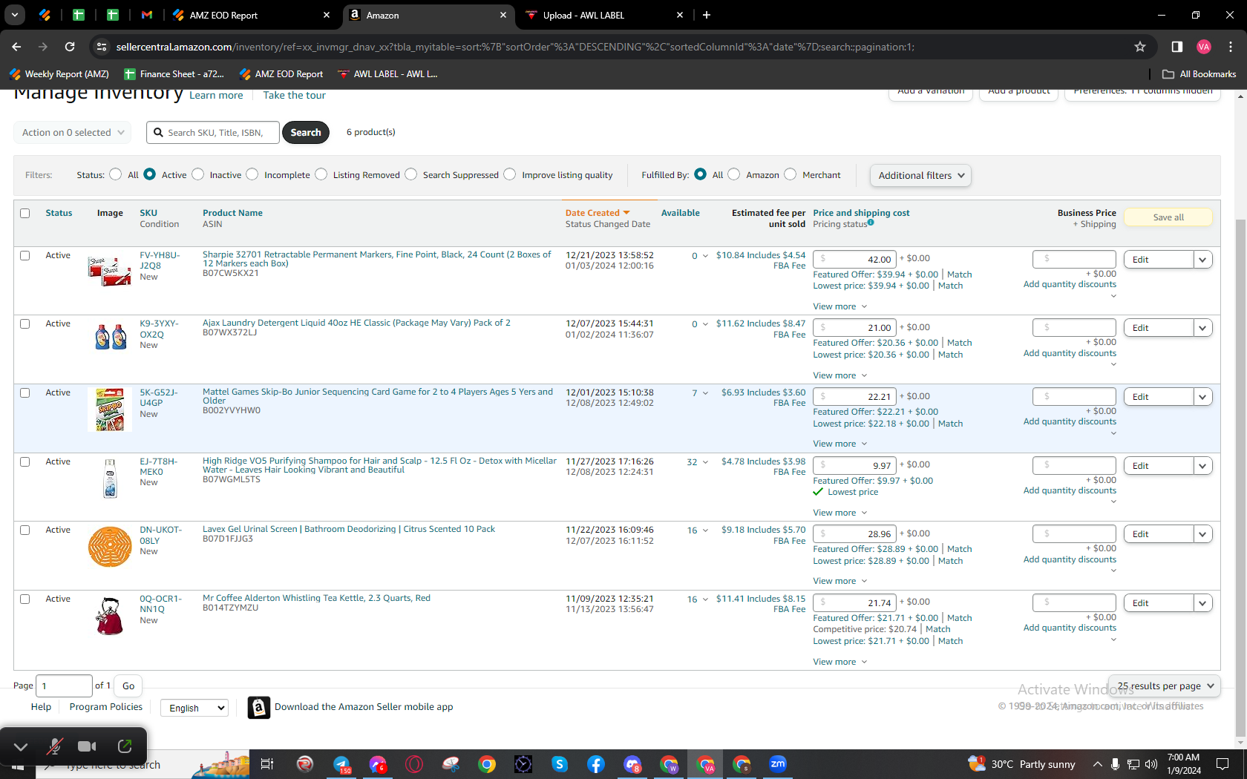The image size is (1247, 779).
Task: Click the taskbar volume icon
Action: tap(1151, 764)
